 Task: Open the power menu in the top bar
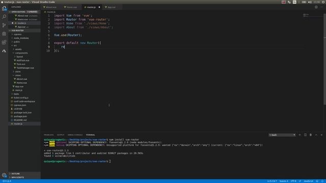coord(323,2)
